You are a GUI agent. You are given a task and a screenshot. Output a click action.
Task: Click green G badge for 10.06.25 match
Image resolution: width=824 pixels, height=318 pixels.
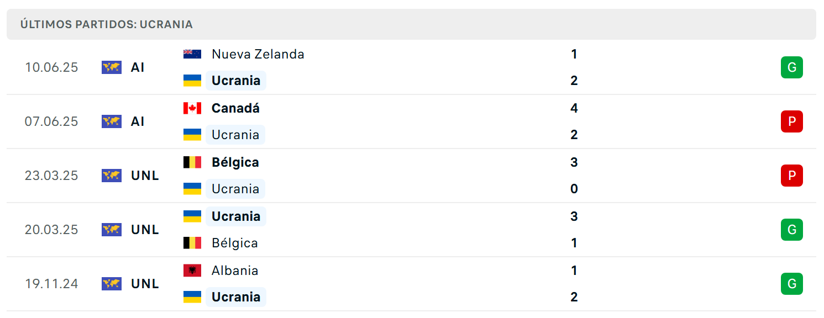tap(791, 67)
